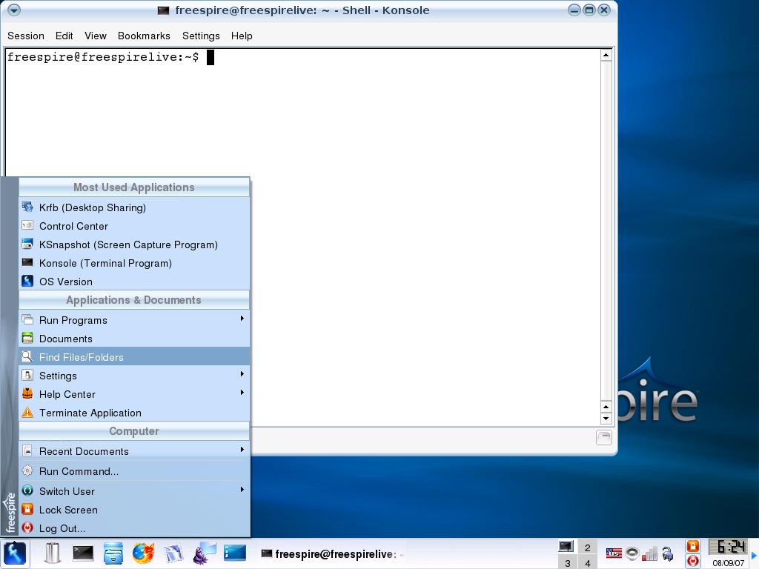This screenshot has height=569, width=759.
Task: Click the Help Center life vest icon
Action: [27, 393]
